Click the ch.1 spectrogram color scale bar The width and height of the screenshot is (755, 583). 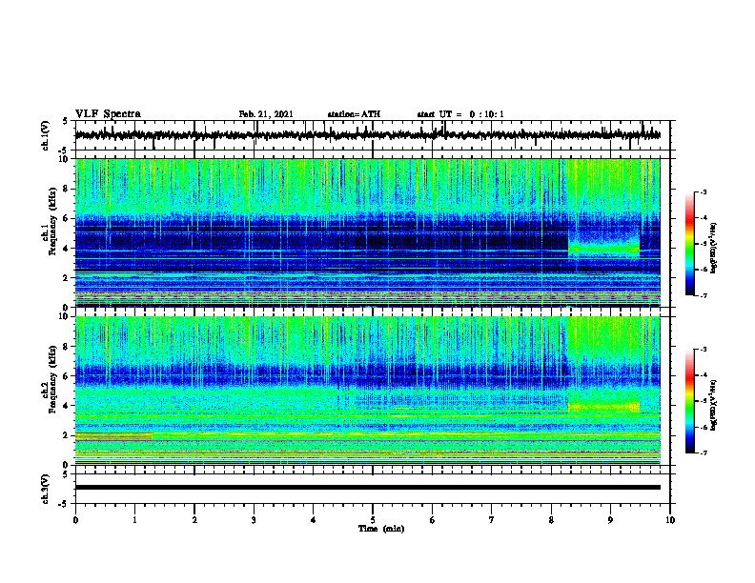pos(689,244)
